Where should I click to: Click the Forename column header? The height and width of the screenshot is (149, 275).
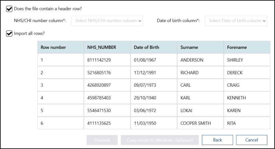237,48
